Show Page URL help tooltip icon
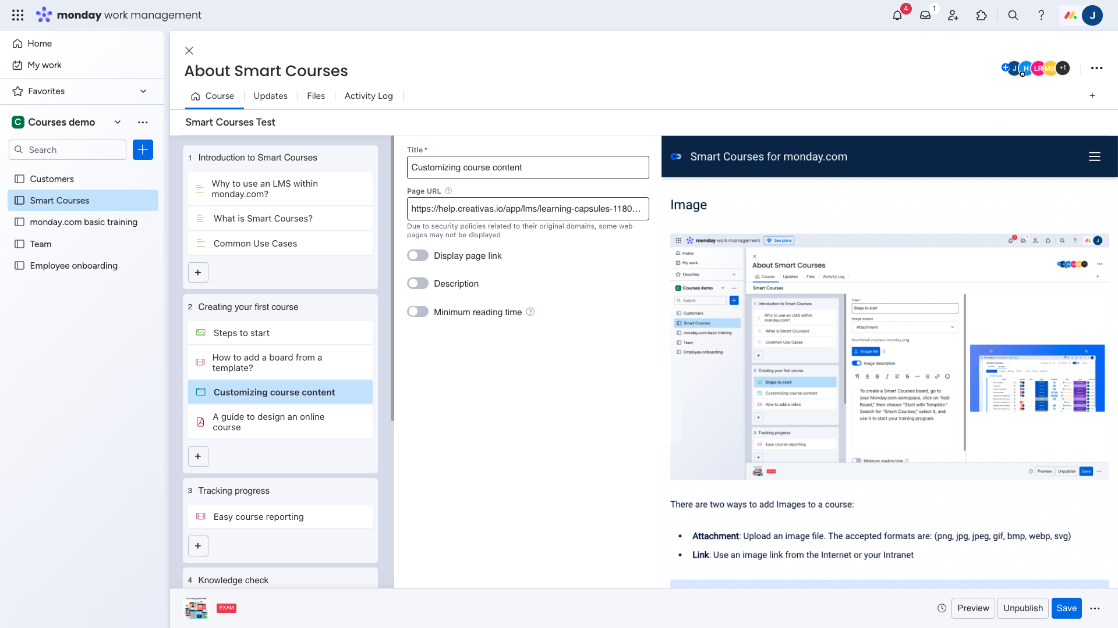 448,191
